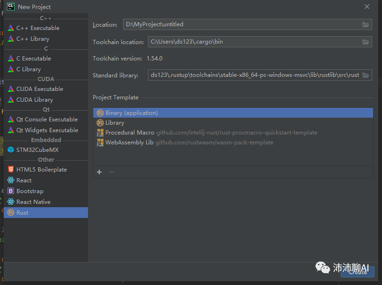Image resolution: width=382 pixels, height=285 pixels.
Task: Click the Qt Widgets Executable triangle icon
Action: (11, 130)
